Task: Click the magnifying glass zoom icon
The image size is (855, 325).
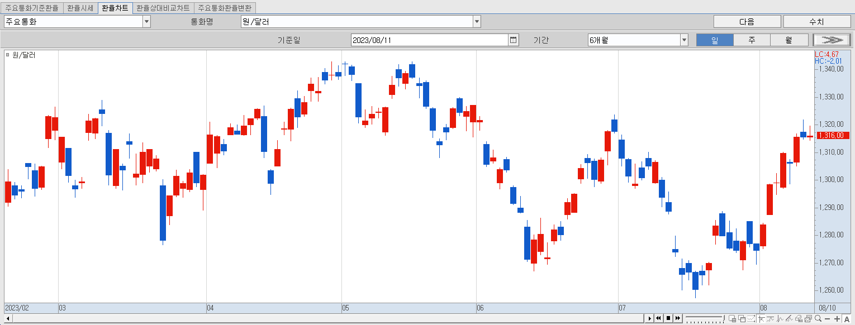Action: pos(818,319)
